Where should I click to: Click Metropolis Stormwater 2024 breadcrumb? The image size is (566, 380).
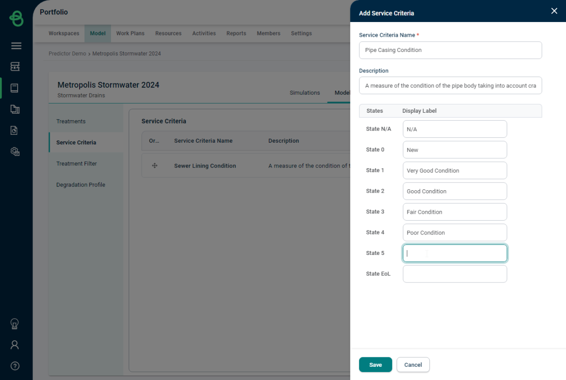(x=127, y=53)
